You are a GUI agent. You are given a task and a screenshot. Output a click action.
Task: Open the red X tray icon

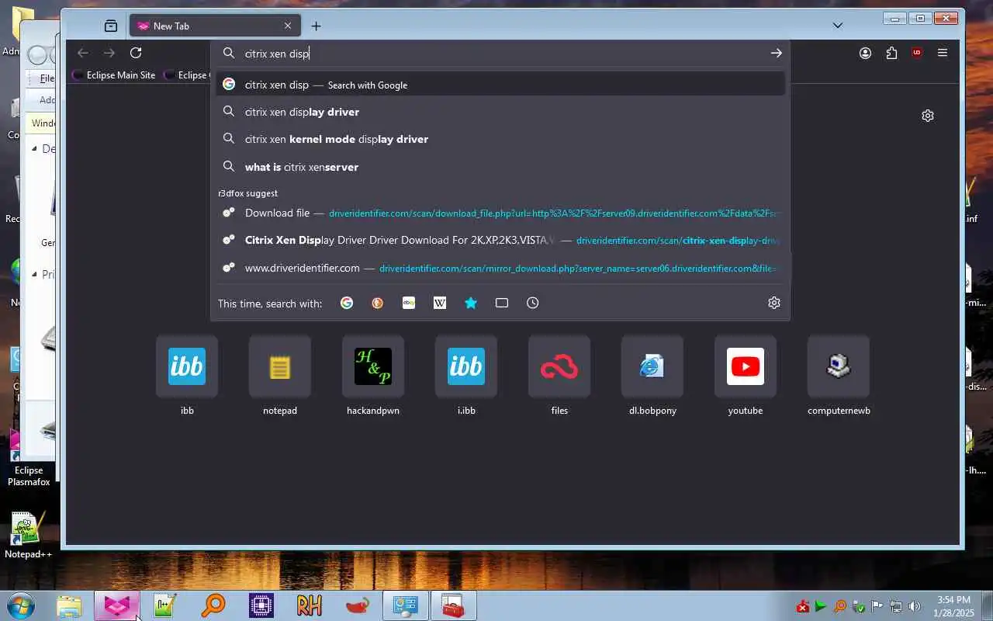[x=803, y=606]
